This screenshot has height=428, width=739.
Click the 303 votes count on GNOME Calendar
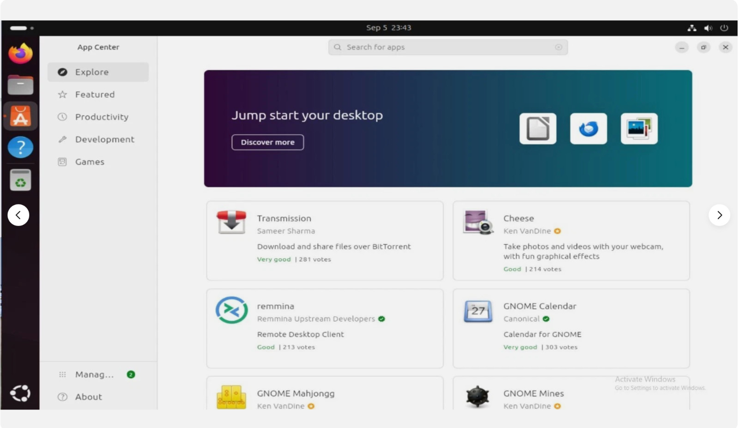(x=561, y=347)
